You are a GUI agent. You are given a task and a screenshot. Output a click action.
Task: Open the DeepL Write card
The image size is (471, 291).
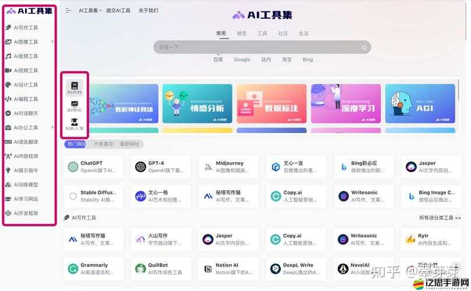pos(296,269)
